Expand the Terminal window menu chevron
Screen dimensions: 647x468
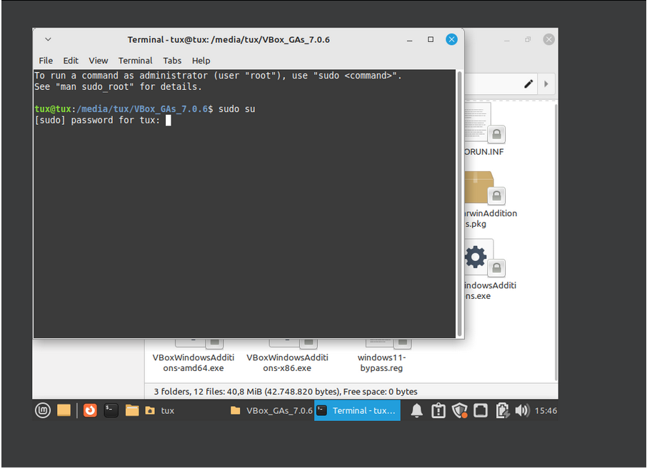click(x=48, y=39)
